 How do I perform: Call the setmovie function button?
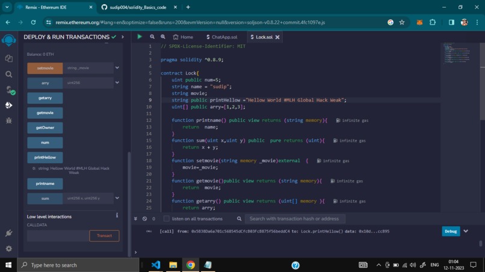coord(45,68)
